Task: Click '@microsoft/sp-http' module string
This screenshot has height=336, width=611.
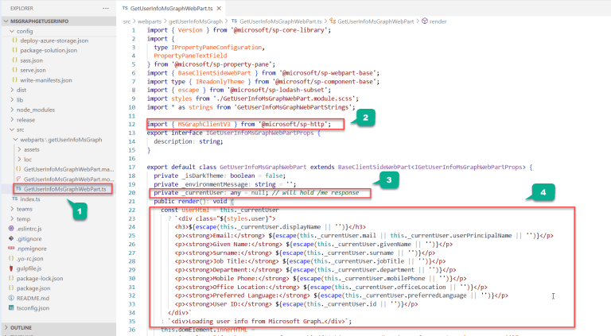Action: 293,124
